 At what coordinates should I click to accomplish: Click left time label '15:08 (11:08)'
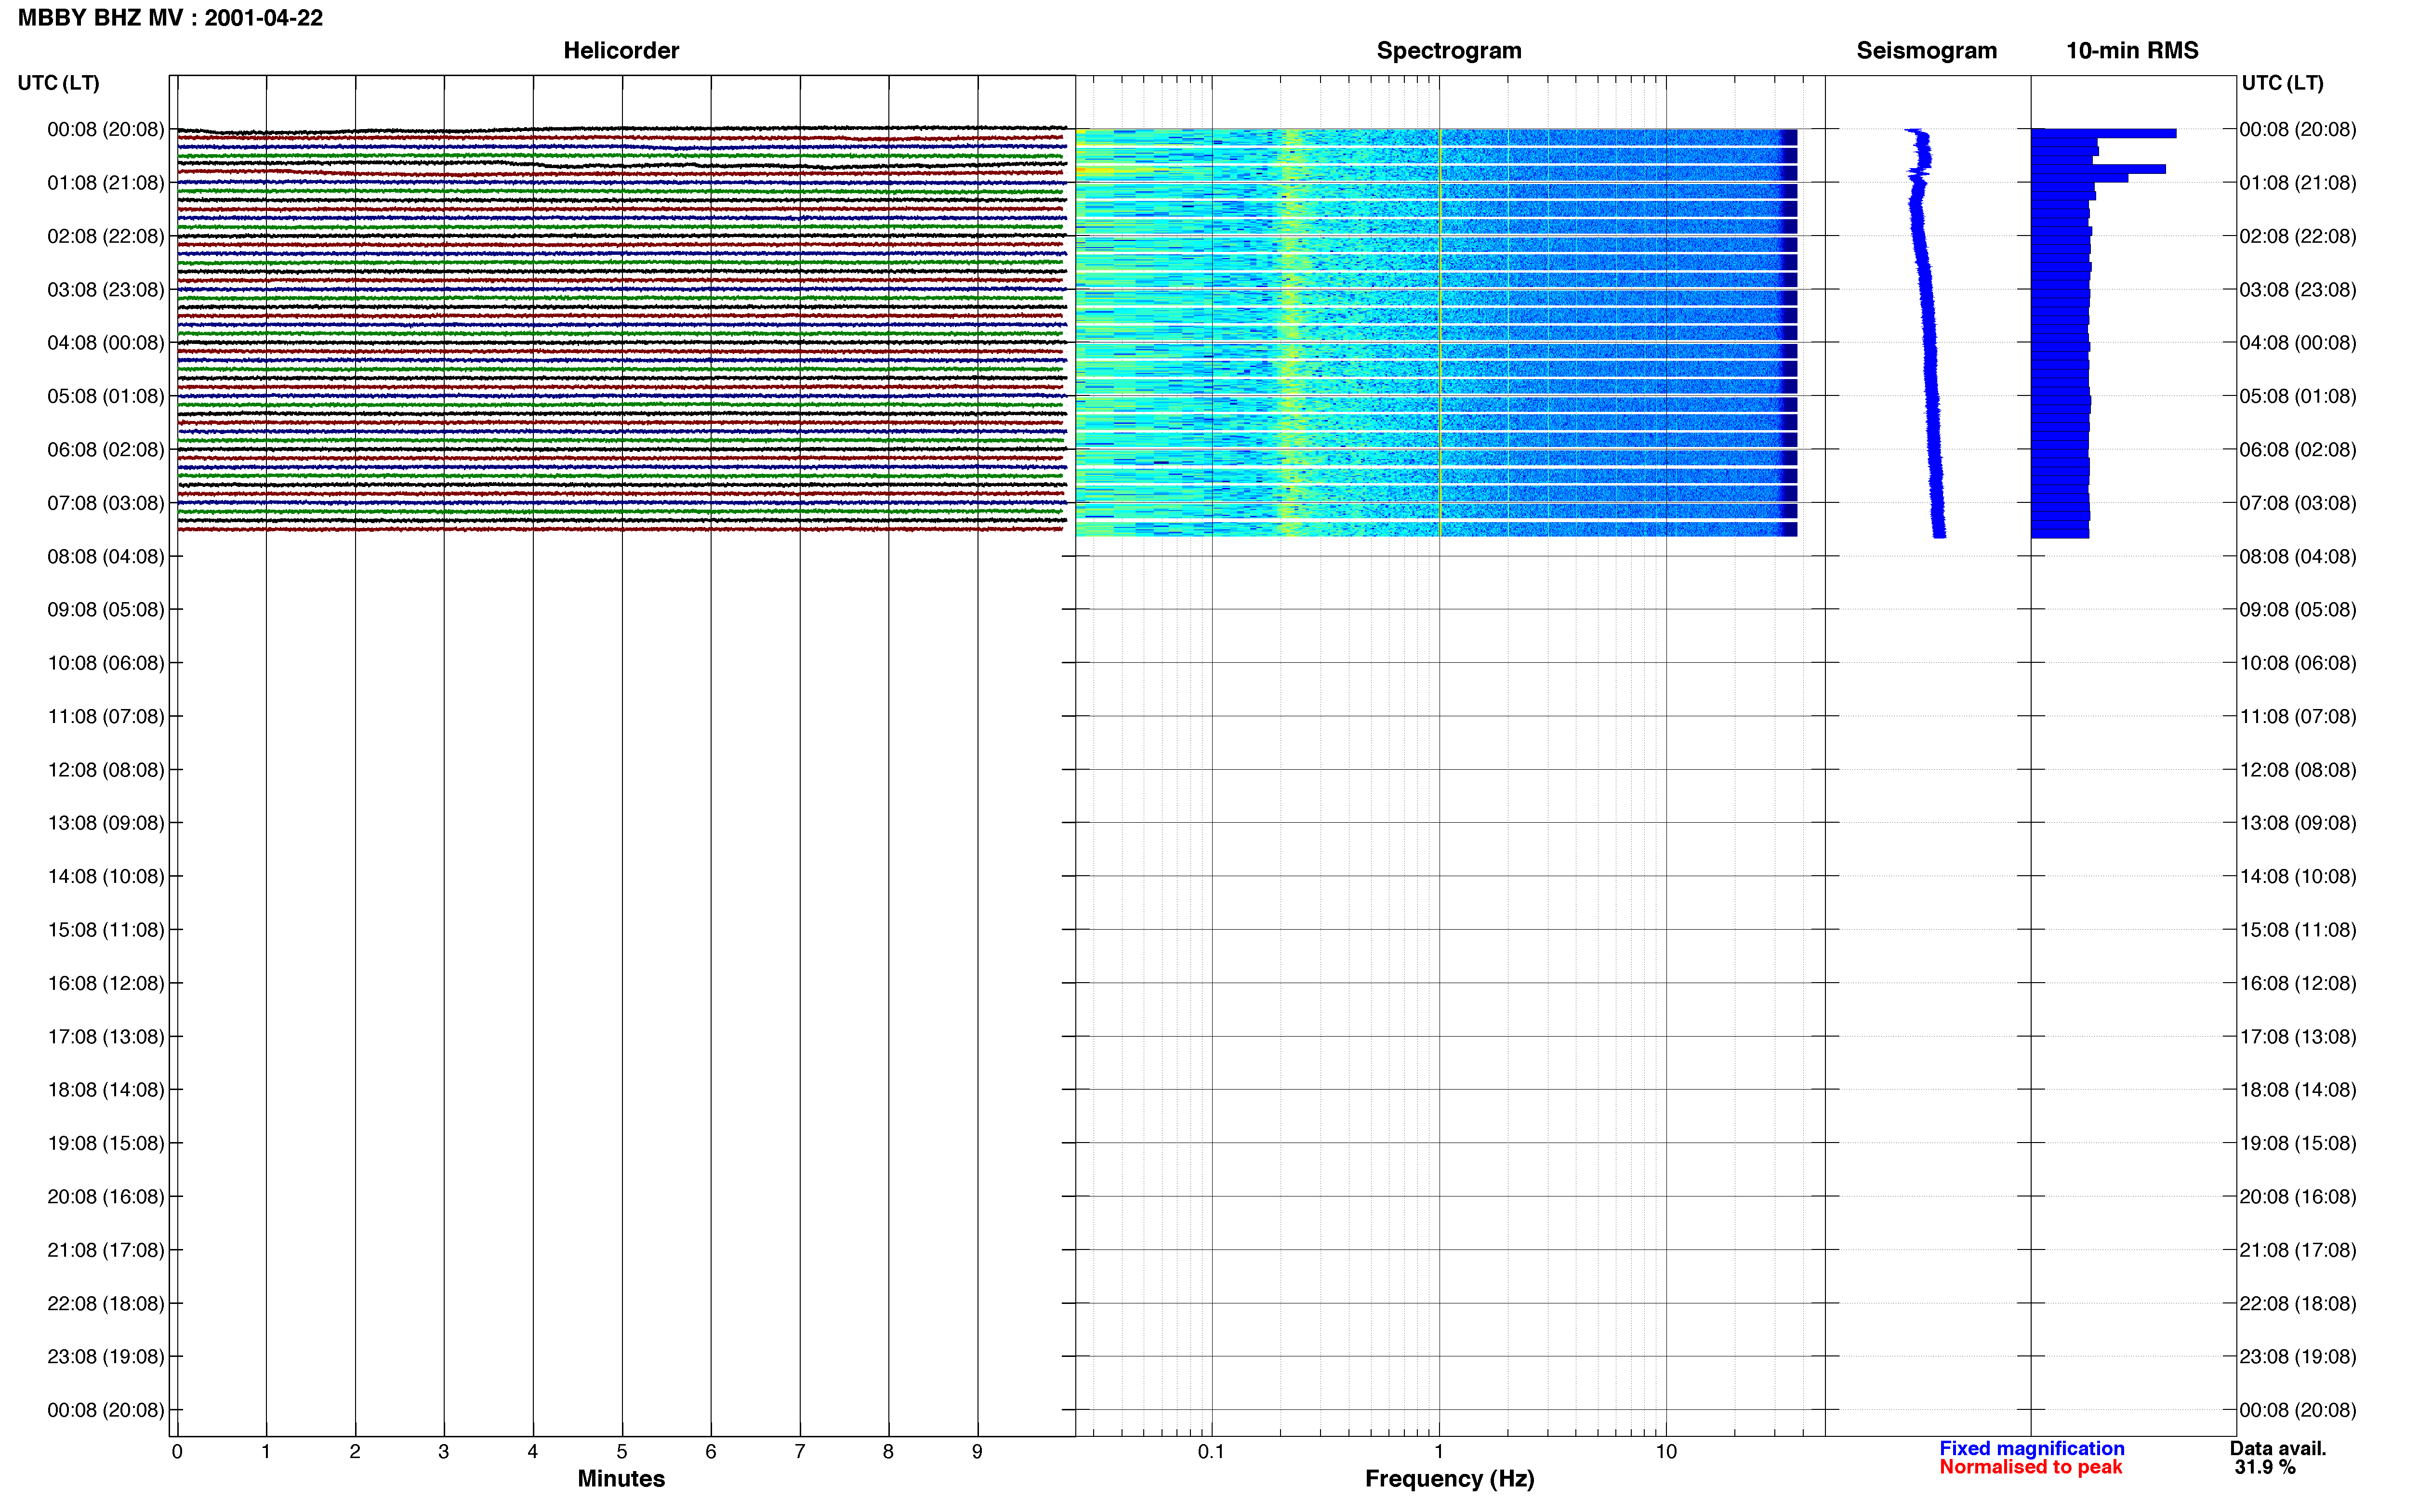[x=105, y=930]
